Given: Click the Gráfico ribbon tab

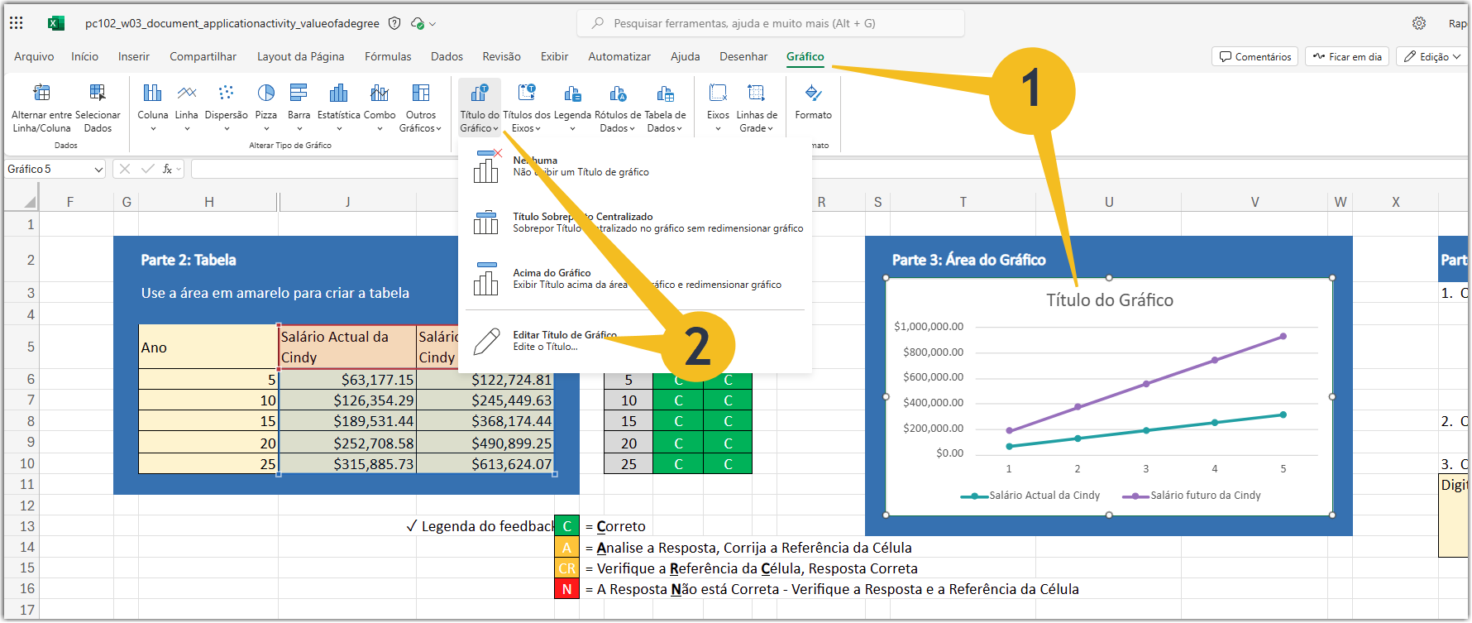Looking at the screenshot, I should [x=805, y=56].
